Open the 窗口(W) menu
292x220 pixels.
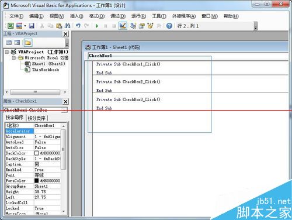(210, 16)
